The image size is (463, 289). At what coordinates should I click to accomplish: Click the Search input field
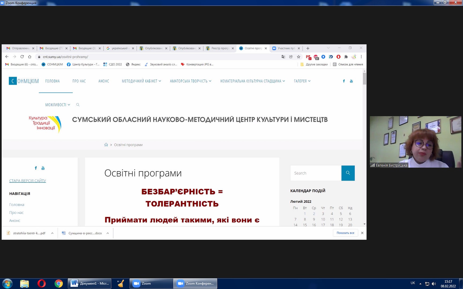316,173
